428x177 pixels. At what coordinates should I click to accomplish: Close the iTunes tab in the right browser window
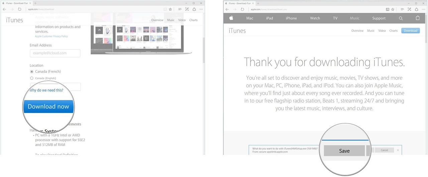tap(253, 3)
